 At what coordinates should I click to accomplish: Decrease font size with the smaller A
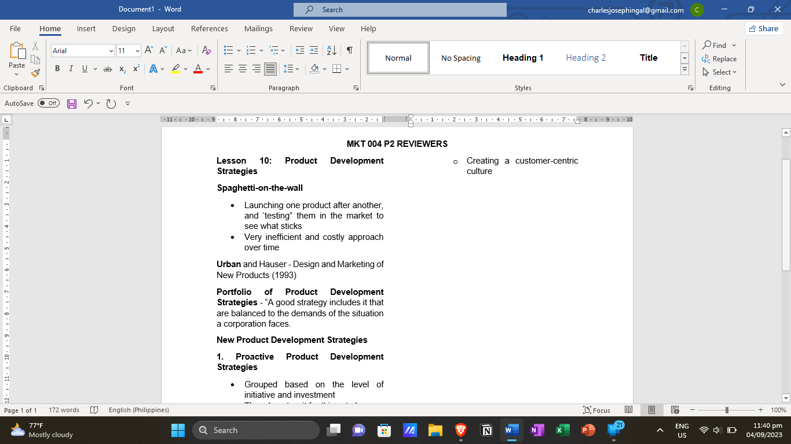163,50
